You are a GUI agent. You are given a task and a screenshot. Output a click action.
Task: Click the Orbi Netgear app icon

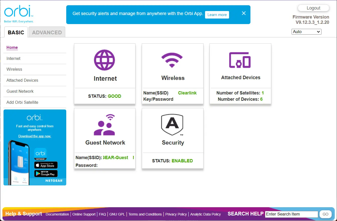click(x=40, y=154)
